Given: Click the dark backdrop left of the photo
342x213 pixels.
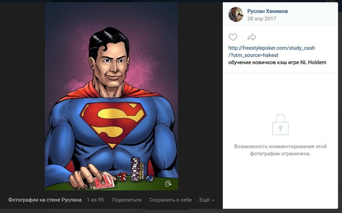Looking at the screenshot, I should pos(22,98).
